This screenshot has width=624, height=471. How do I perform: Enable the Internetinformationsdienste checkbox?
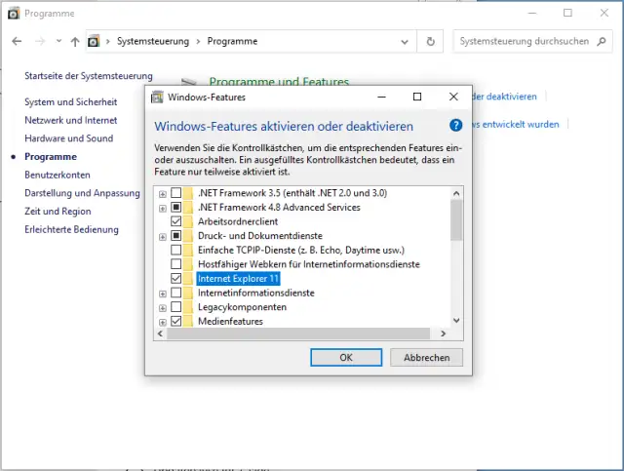pos(175,293)
